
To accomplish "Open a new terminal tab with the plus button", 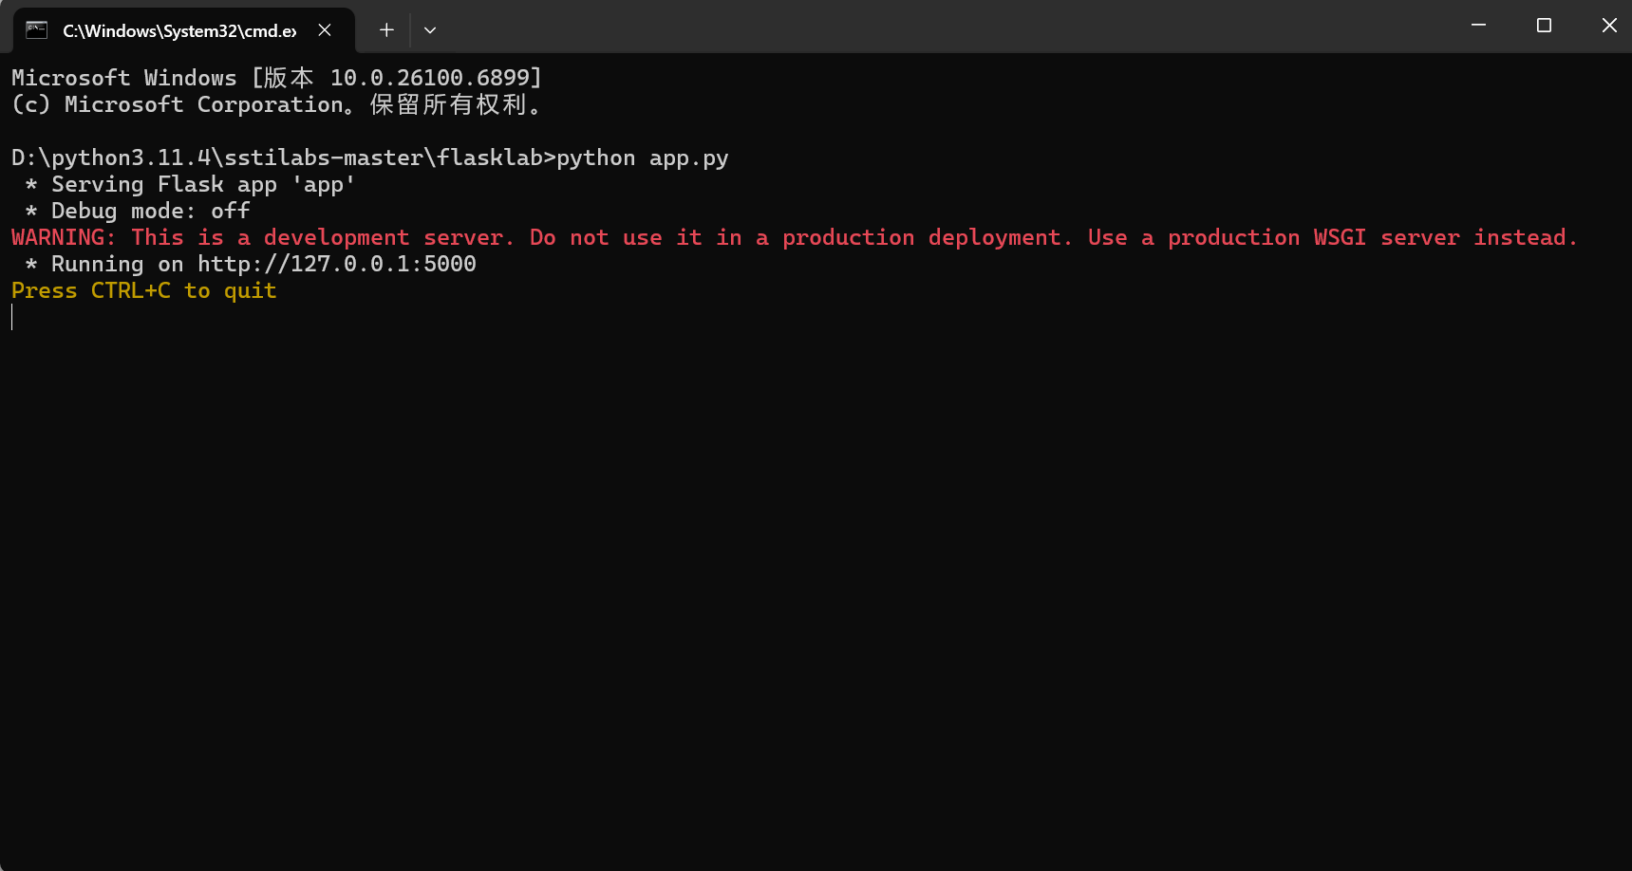I will [x=385, y=29].
